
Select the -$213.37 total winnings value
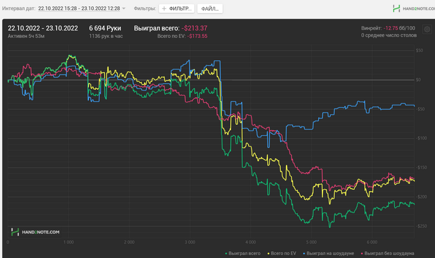[x=195, y=29]
